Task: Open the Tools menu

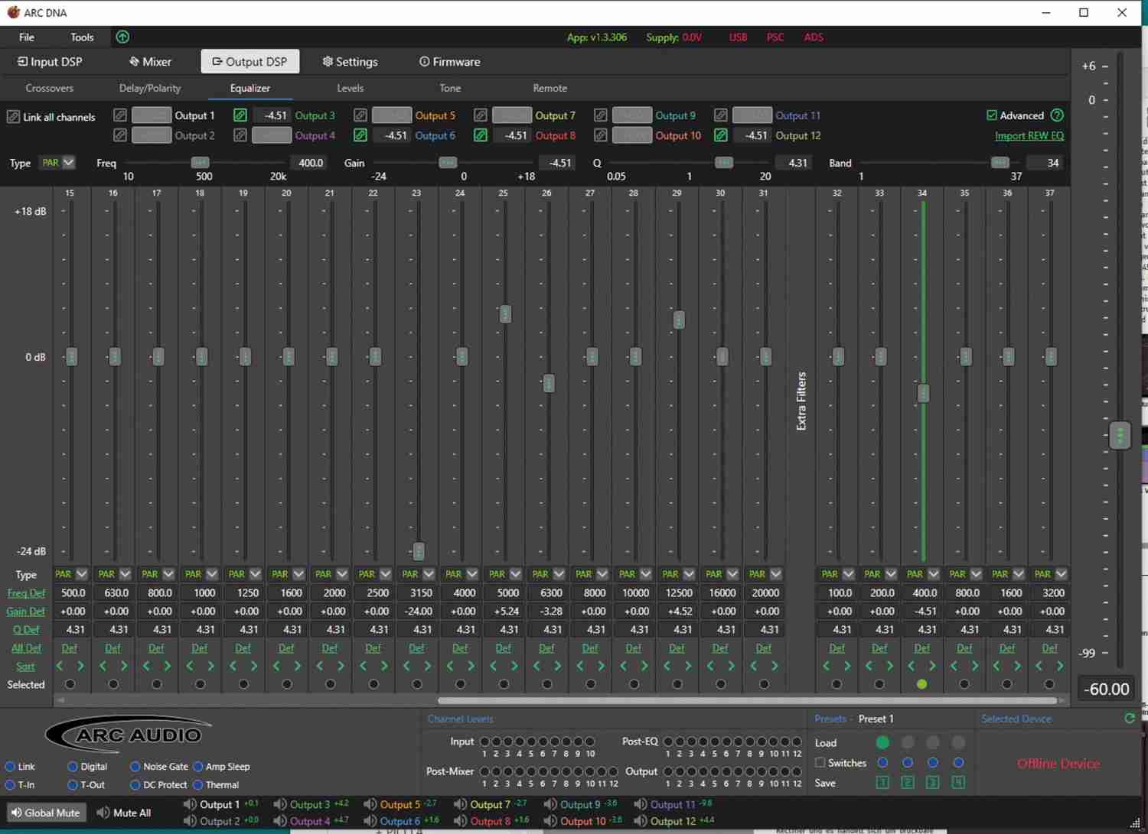Action: point(82,37)
